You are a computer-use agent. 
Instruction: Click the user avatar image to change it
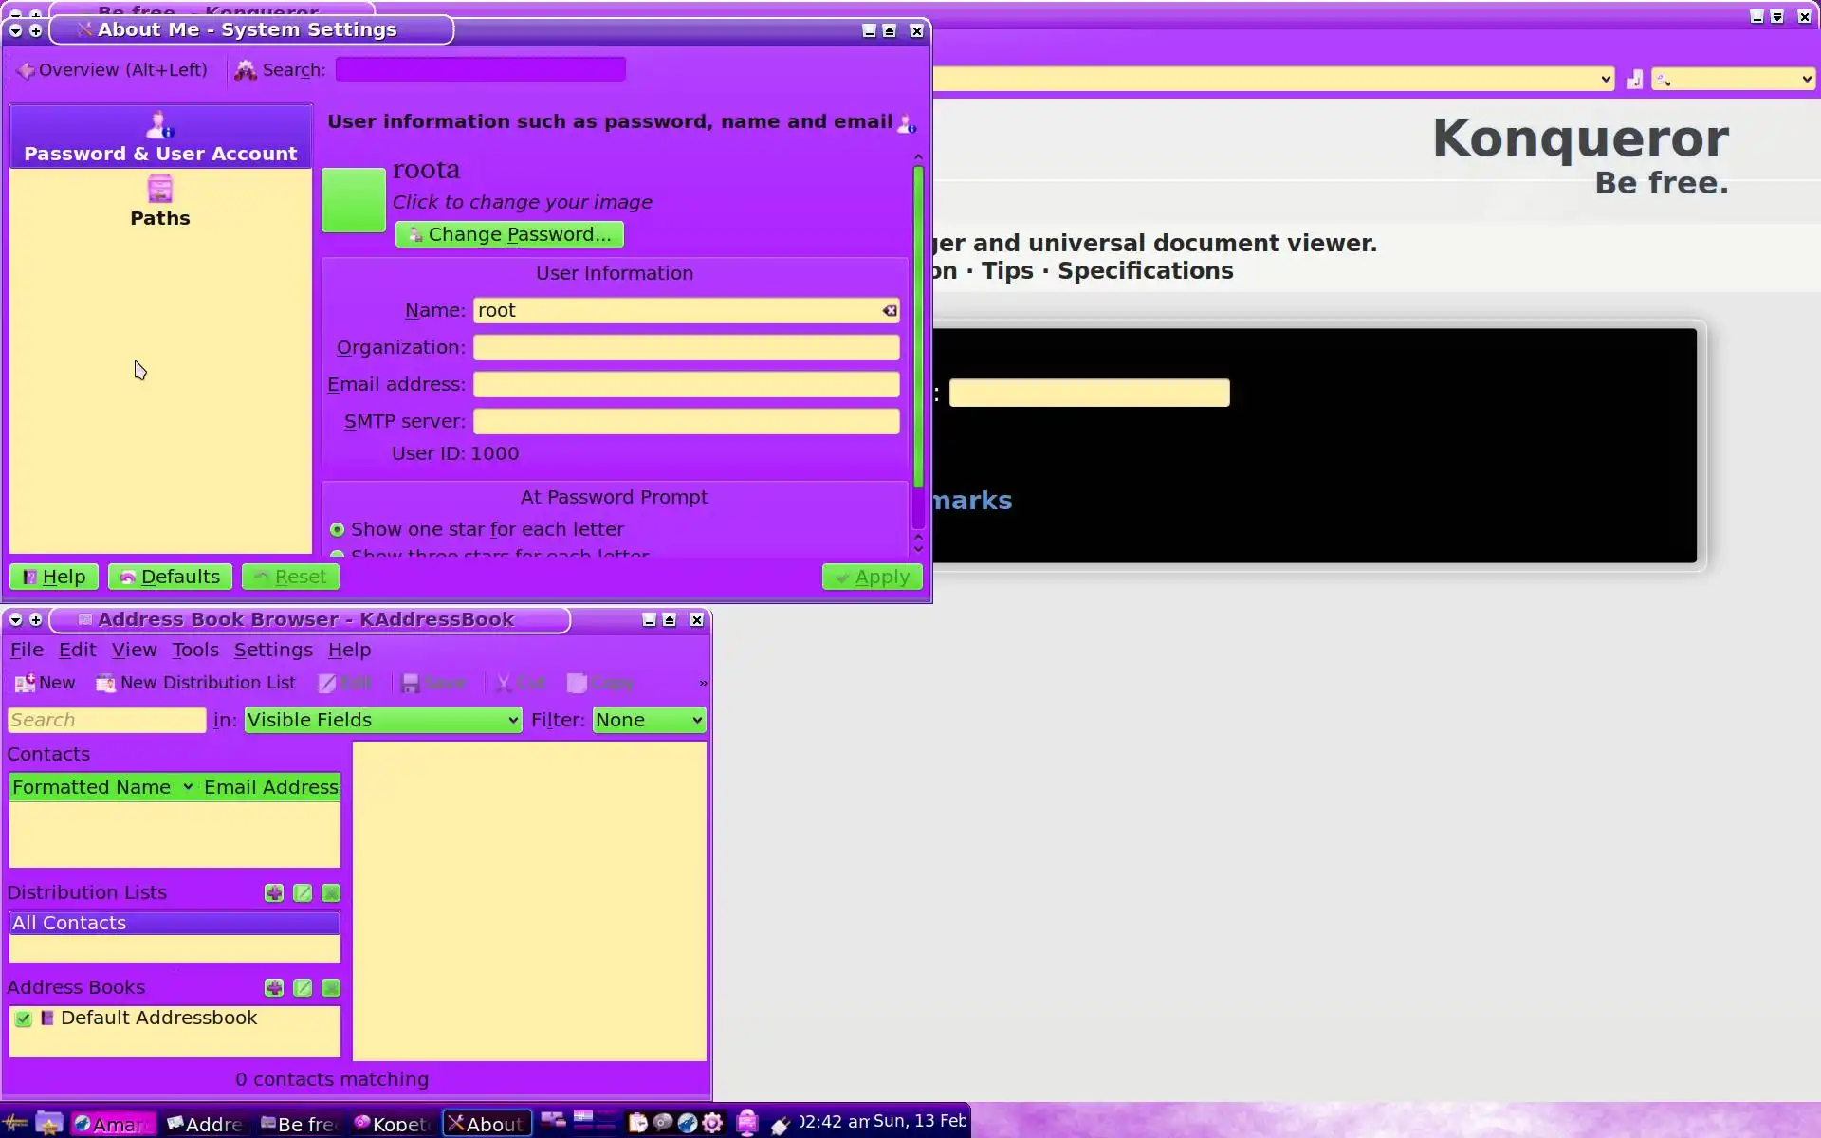pos(353,200)
